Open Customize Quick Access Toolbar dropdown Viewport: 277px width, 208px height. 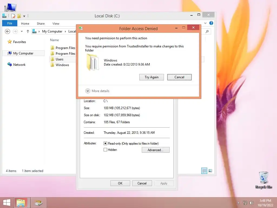click(x=24, y=16)
